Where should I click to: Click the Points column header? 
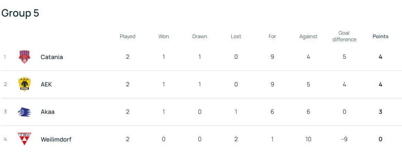click(x=380, y=36)
